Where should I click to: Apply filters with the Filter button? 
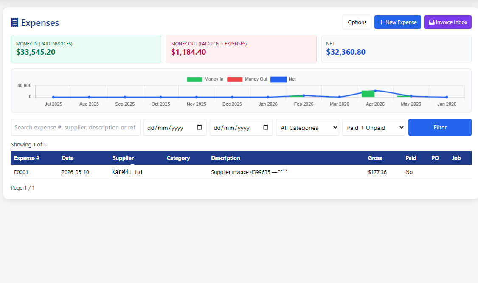click(x=440, y=127)
